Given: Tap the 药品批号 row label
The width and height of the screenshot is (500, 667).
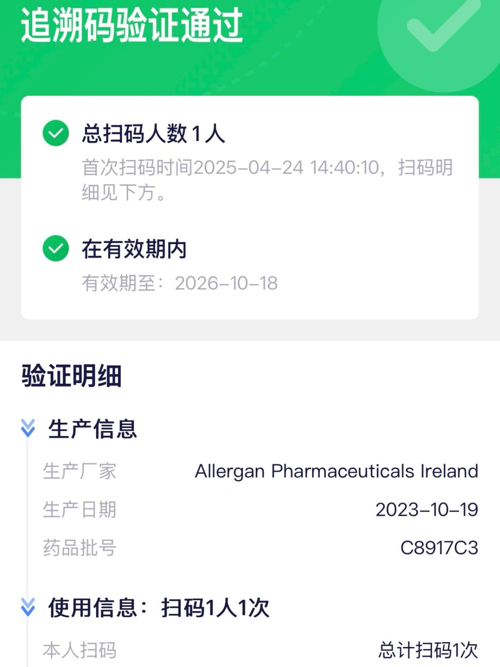Looking at the screenshot, I should (79, 548).
